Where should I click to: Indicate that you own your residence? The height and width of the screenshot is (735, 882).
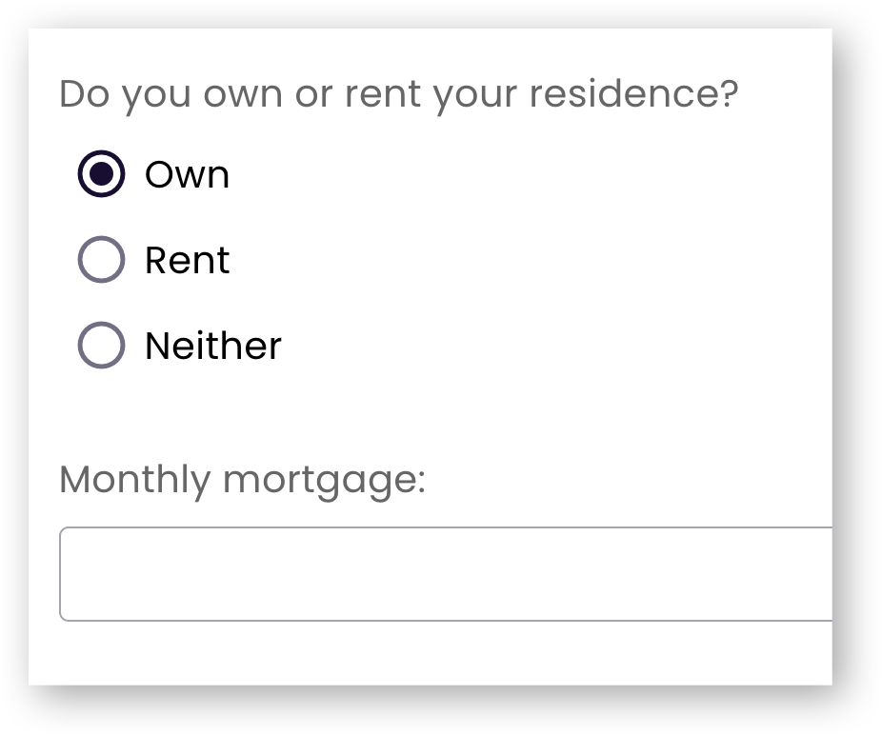pos(101,174)
